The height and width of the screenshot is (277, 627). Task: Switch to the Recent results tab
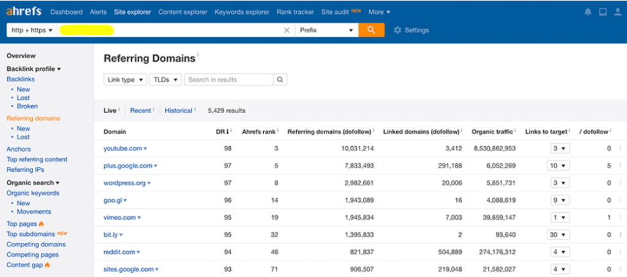tap(140, 111)
